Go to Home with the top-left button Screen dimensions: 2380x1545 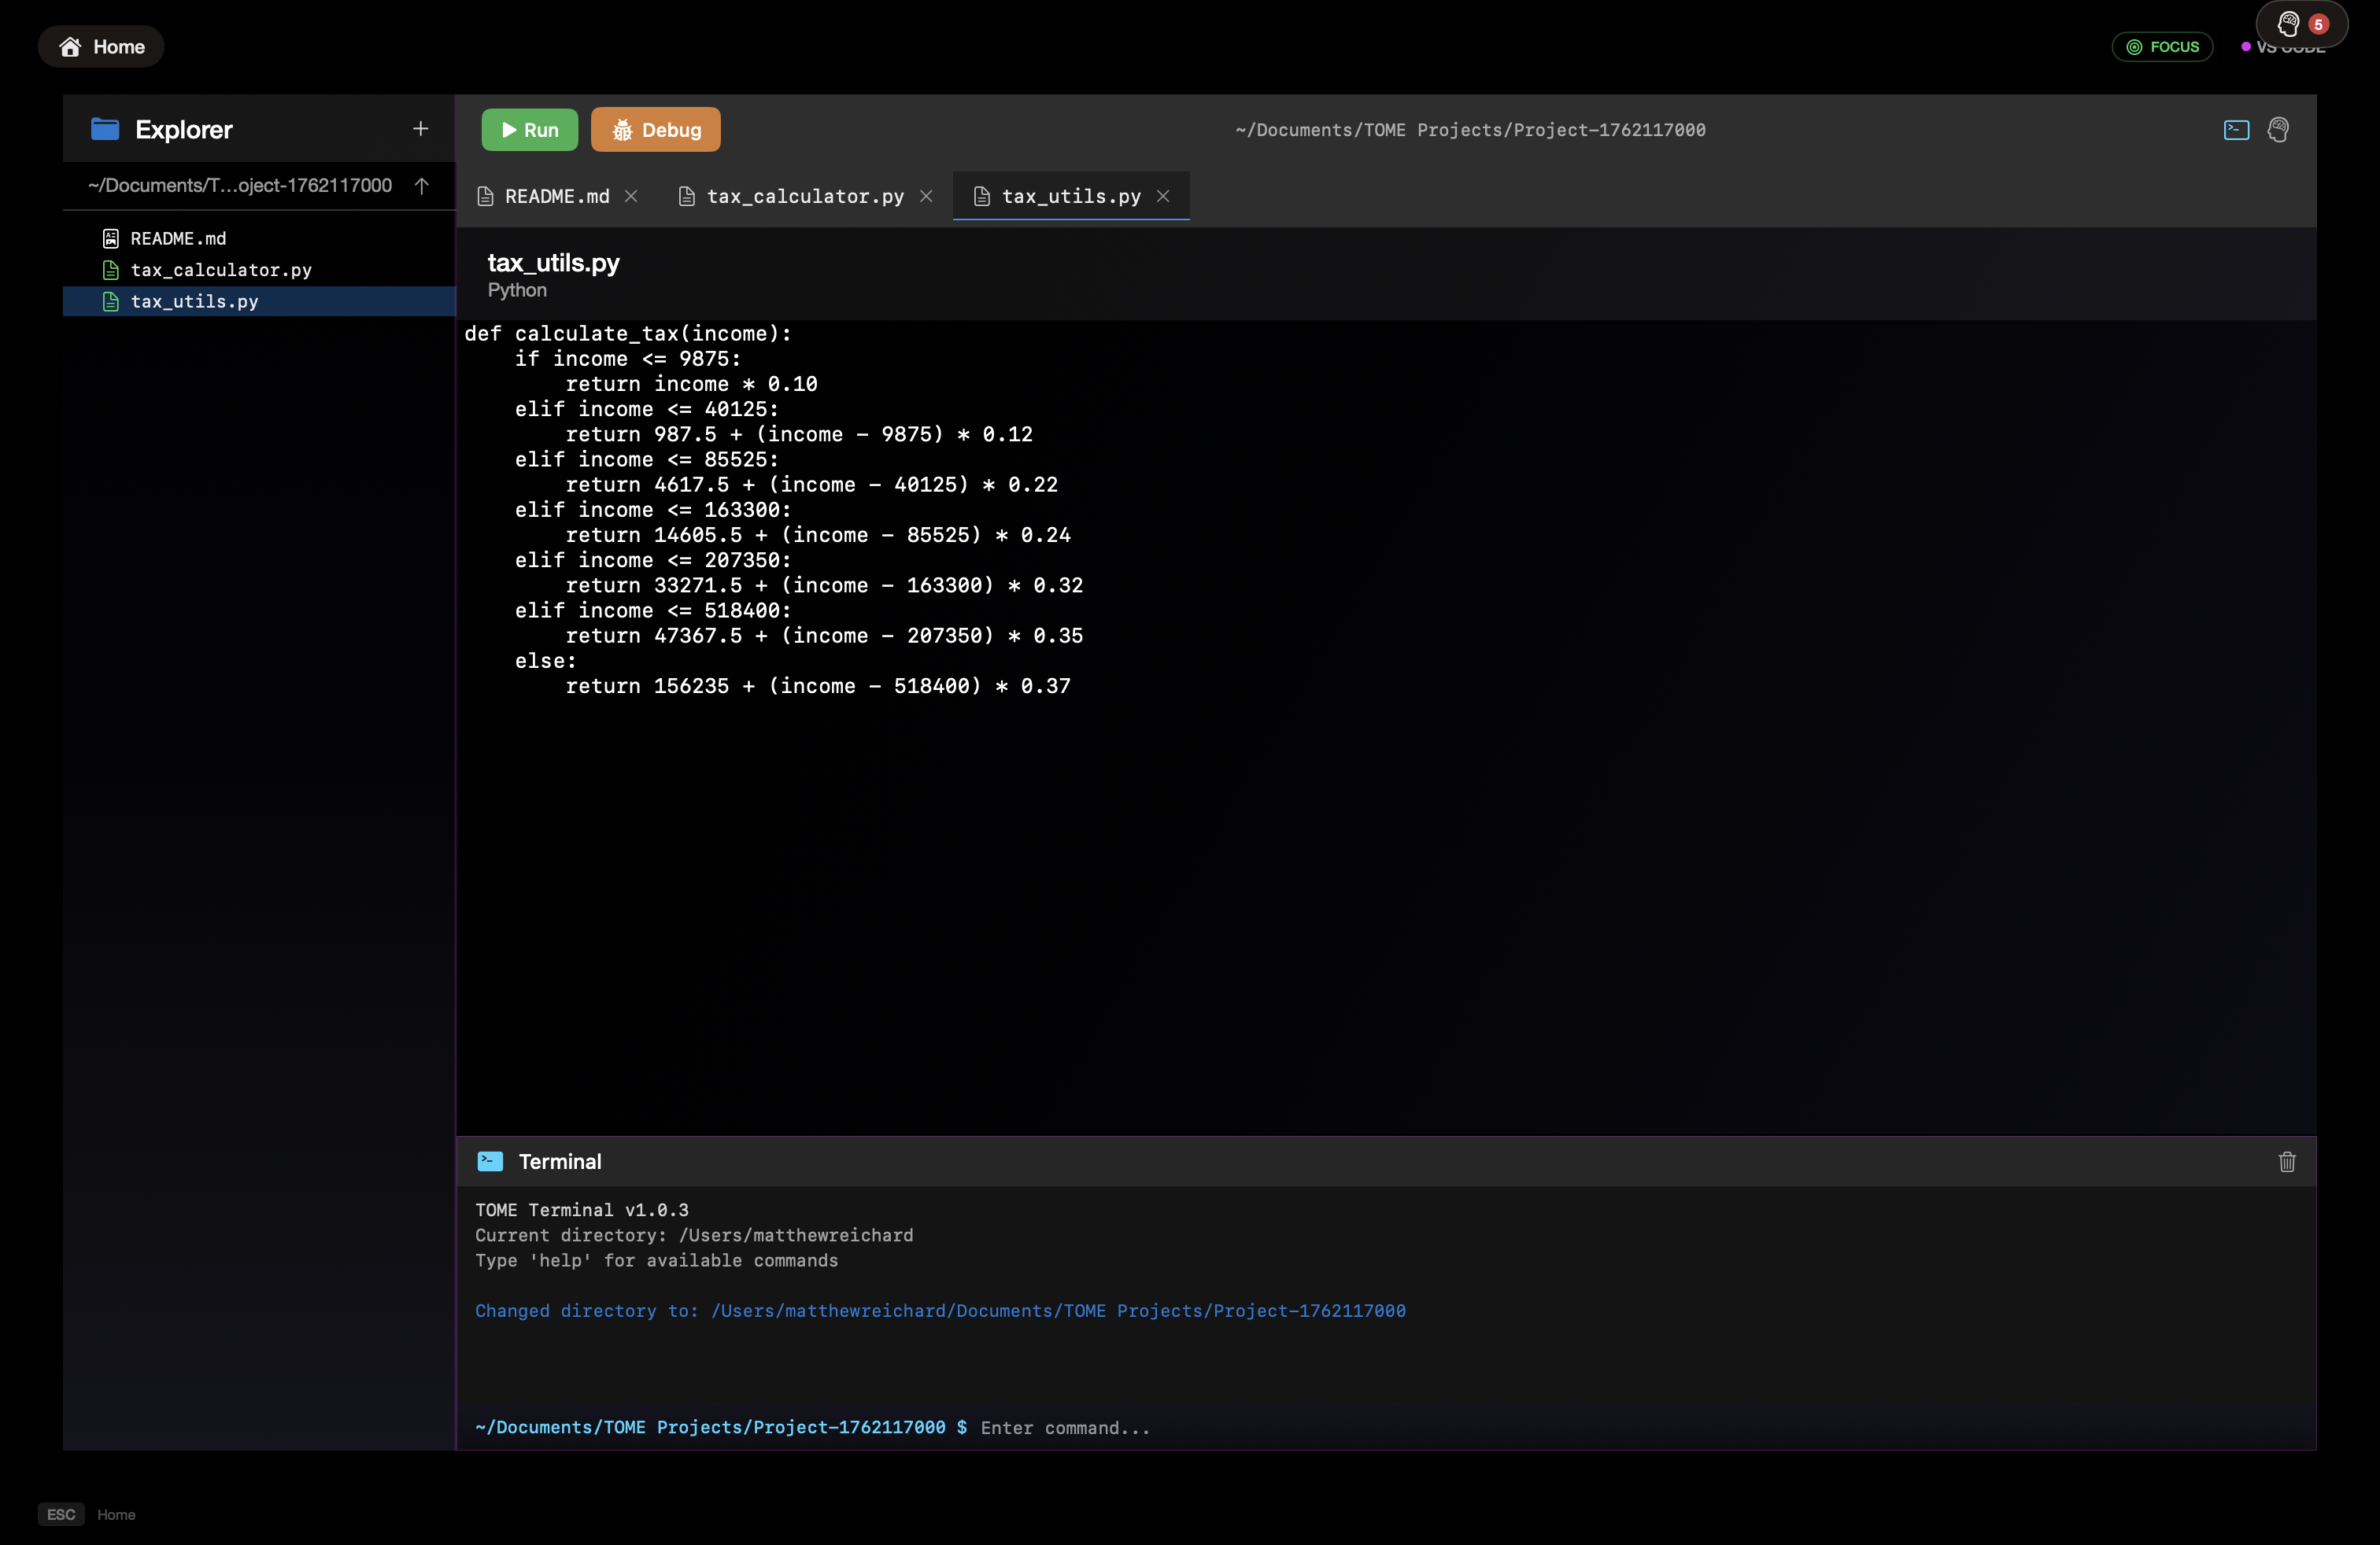pos(101,47)
